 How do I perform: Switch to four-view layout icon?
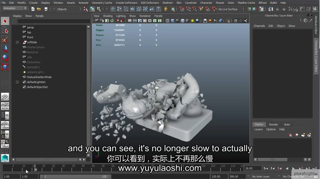[x=5, y=106]
